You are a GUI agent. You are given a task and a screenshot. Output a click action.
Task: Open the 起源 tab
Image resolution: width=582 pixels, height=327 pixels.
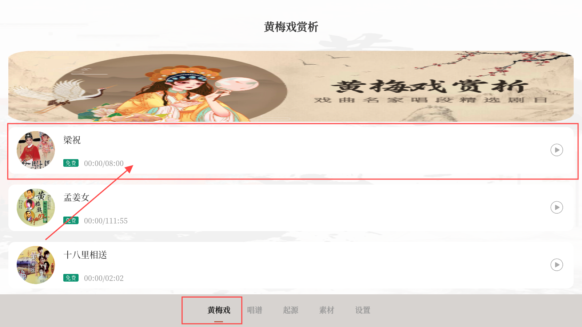(291, 310)
